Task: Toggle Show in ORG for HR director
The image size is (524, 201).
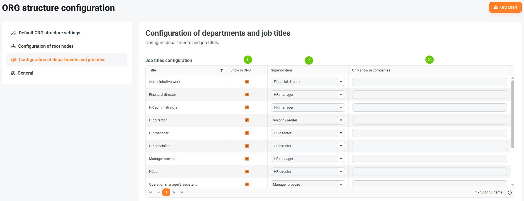Action: (x=247, y=120)
